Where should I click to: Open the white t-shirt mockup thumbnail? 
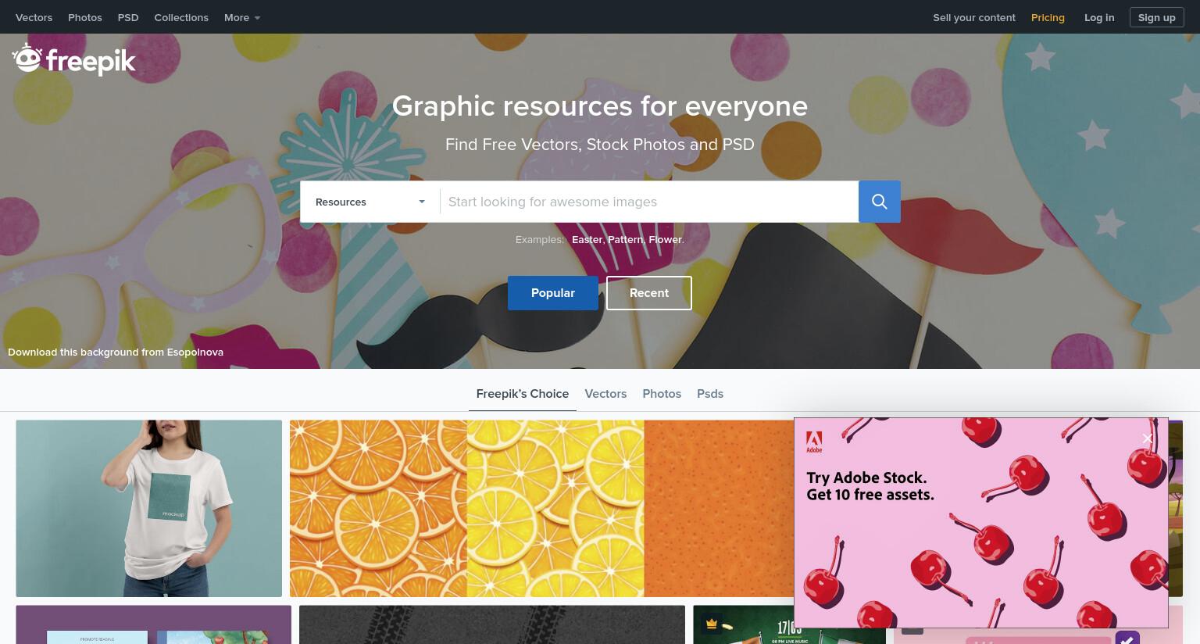(x=149, y=509)
